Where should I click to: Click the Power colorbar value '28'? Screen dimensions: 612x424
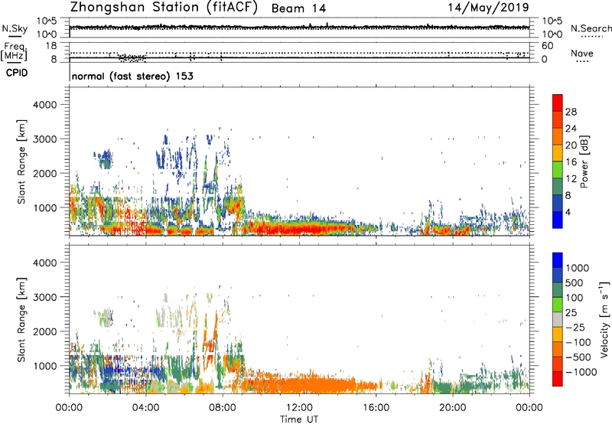(x=571, y=112)
